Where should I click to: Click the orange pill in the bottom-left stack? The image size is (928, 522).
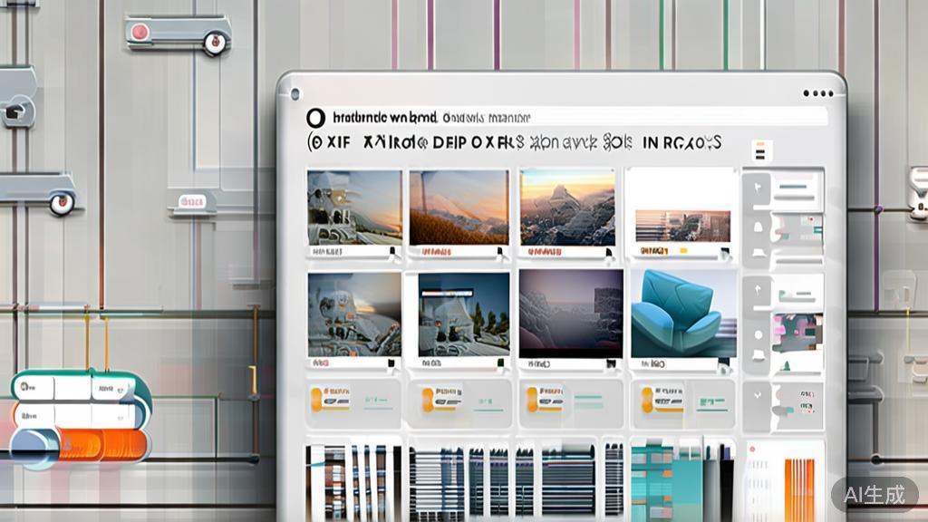[104, 445]
